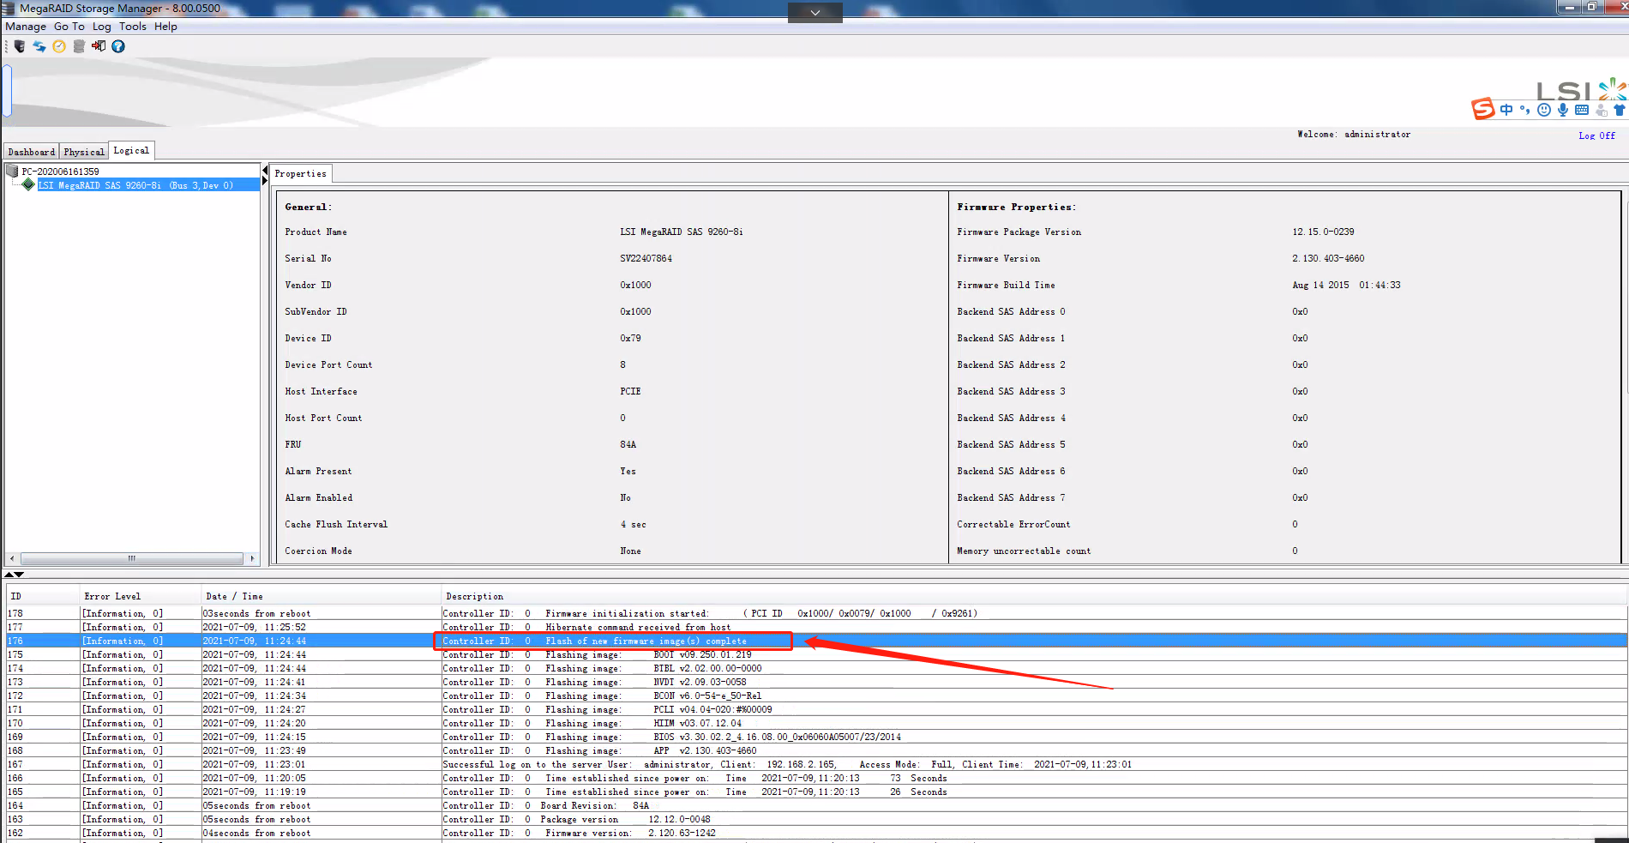
Task: Select log row 171 Flashing image PCLI
Action: [816, 709]
